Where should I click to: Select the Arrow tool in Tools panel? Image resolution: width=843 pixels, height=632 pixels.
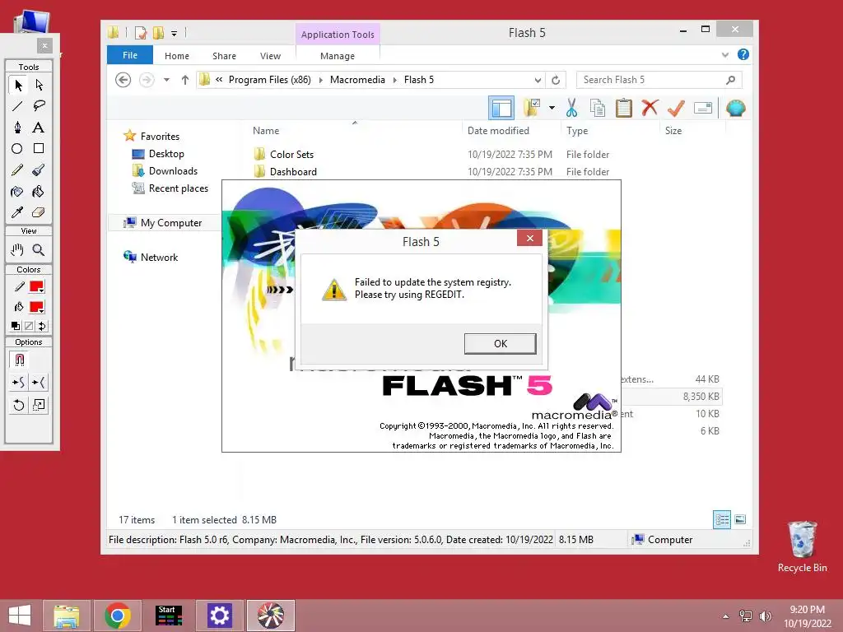coord(18,85)
